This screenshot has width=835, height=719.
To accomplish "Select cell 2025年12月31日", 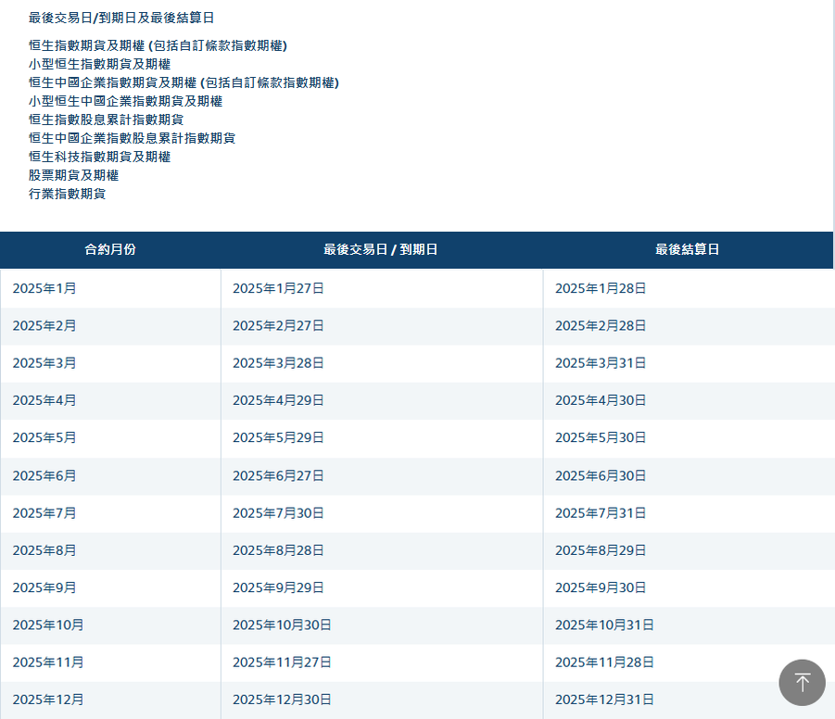I will point(688,700).
